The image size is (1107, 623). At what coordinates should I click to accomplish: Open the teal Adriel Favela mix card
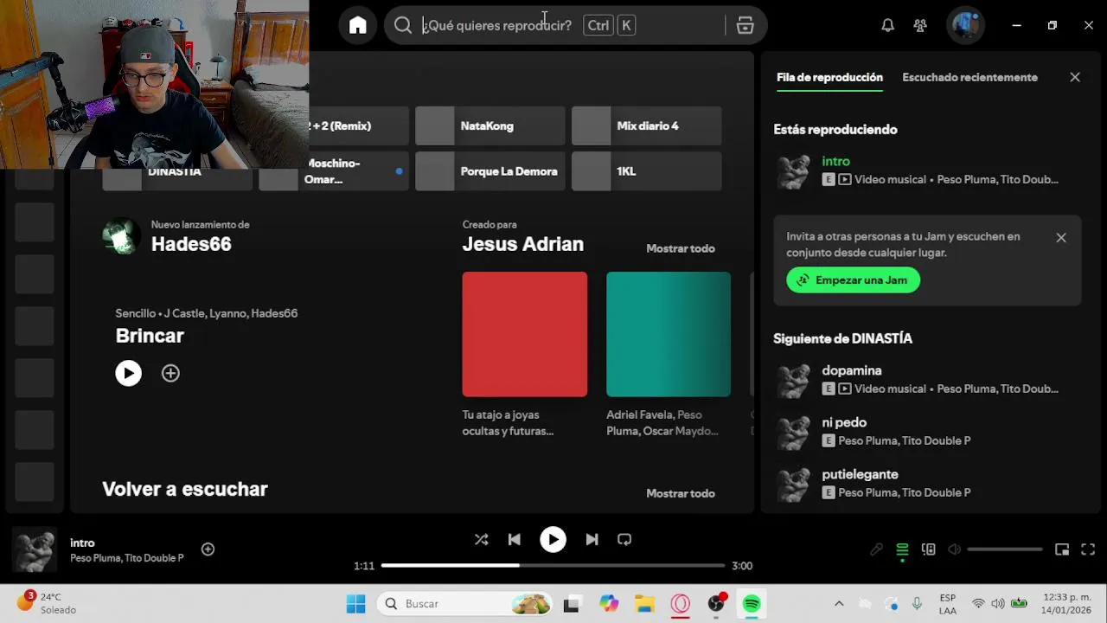(x=669, y=334)
